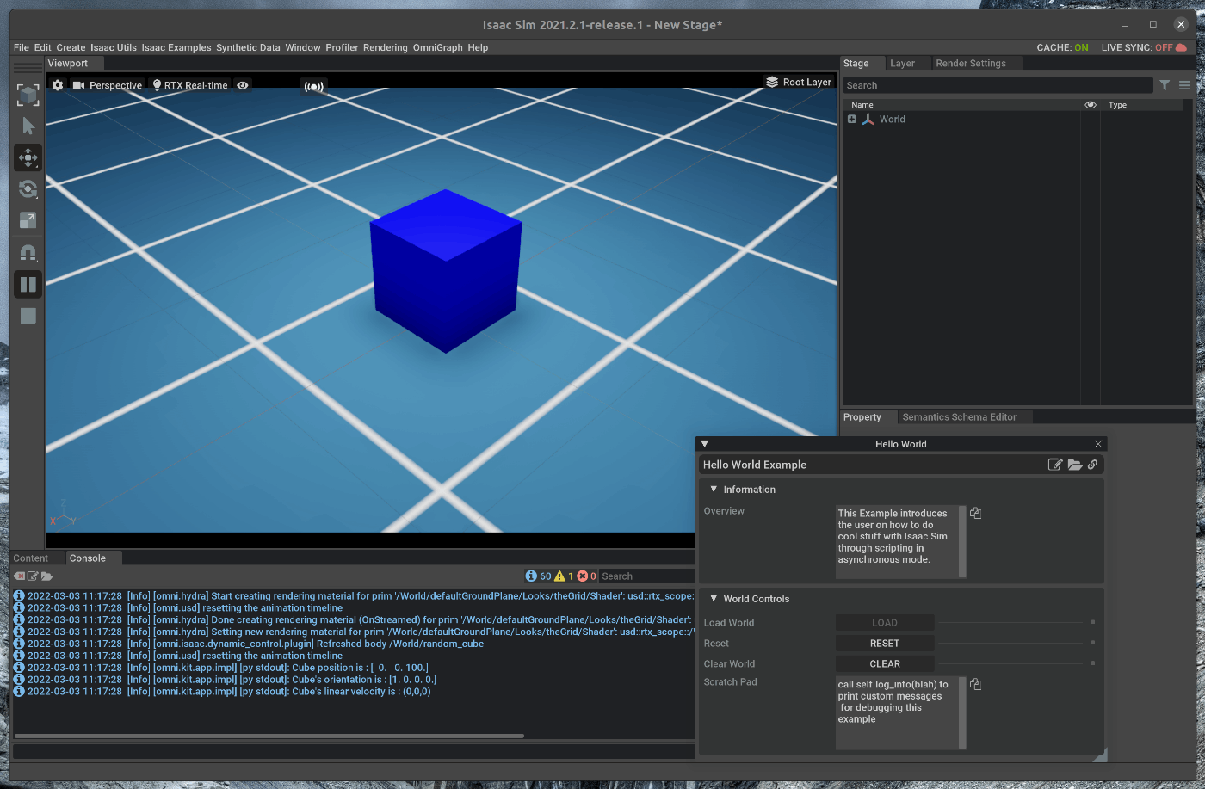Click the RESET button

coord(885,644)
